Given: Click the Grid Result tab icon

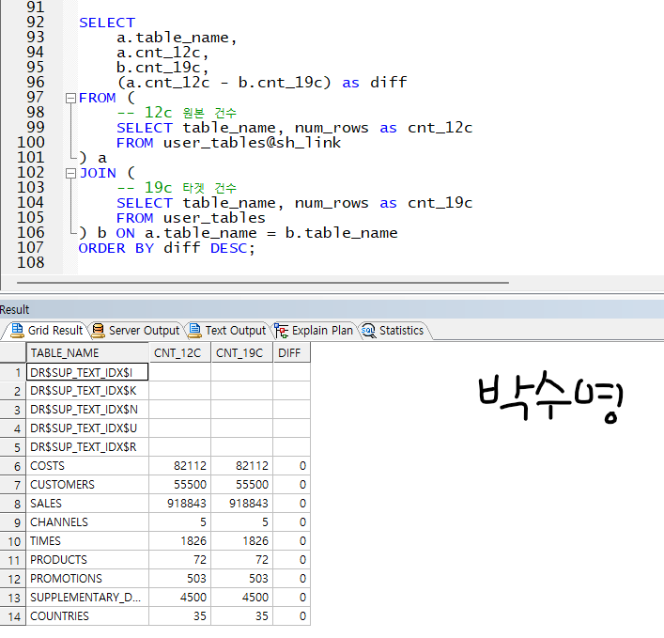Looking at the screenshot, I should (x=17, y=331).
